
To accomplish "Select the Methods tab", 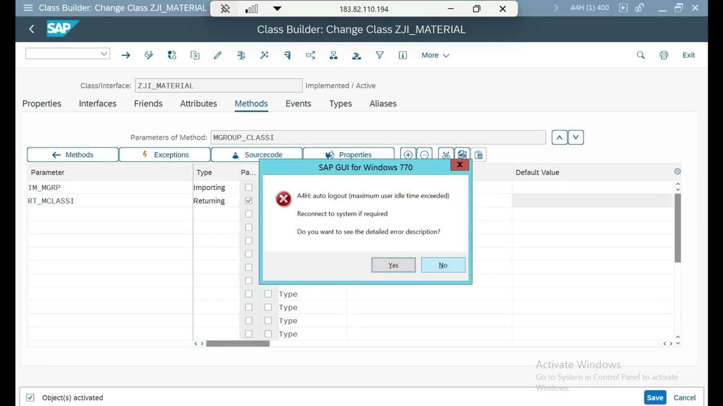I will pos(251,104).
